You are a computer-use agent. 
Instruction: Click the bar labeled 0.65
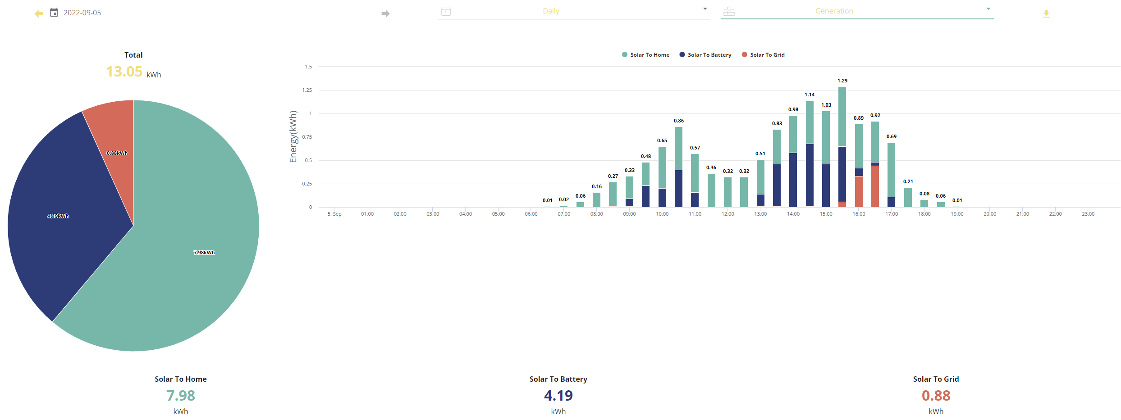[x=662, y=177]
